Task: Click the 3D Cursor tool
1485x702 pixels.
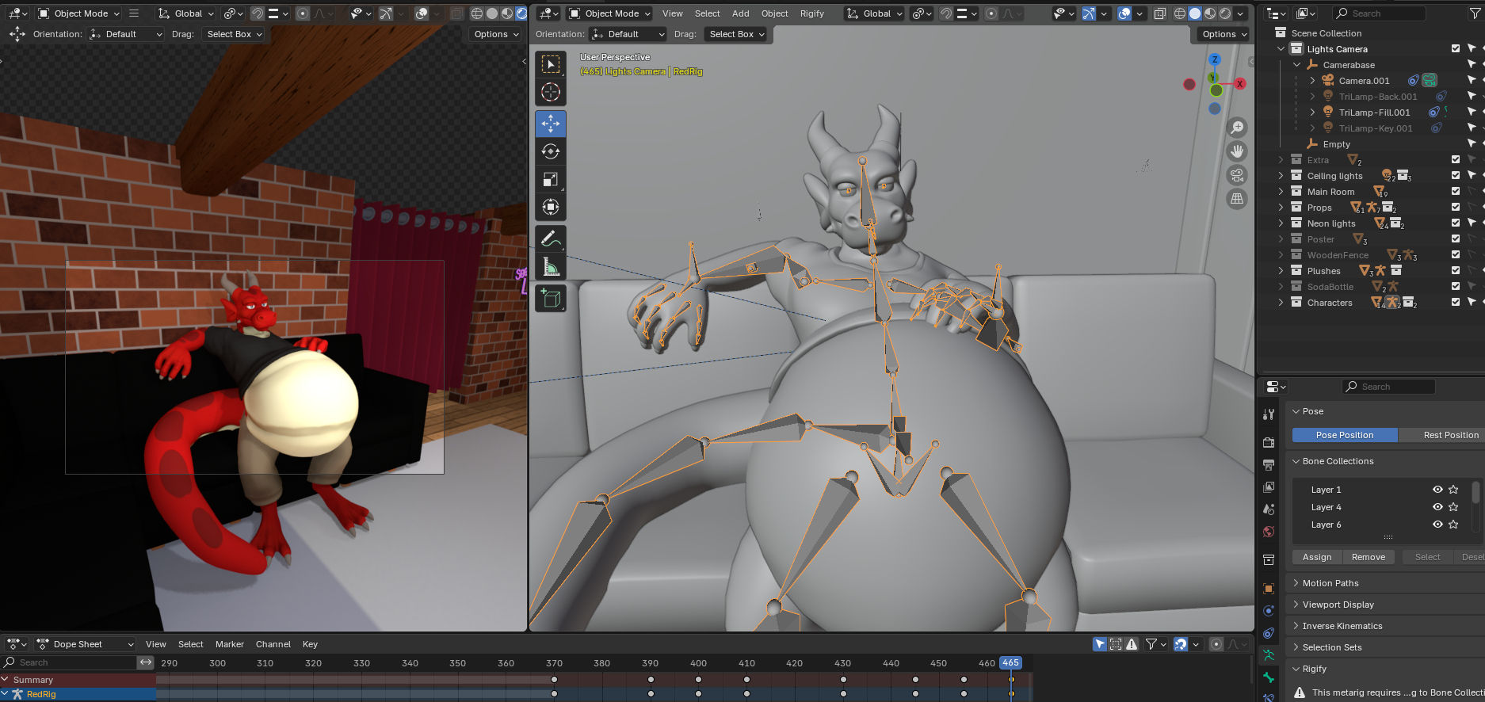Action: tap(551, 92)
